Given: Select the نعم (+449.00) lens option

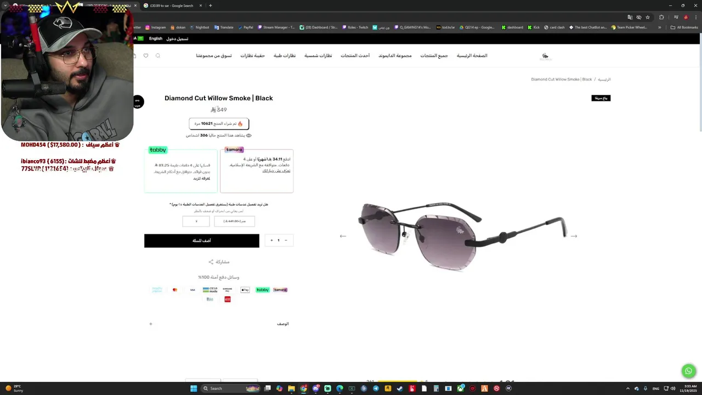Looking at the screenshot, I should pyautogui.click(x=235, y=221).
